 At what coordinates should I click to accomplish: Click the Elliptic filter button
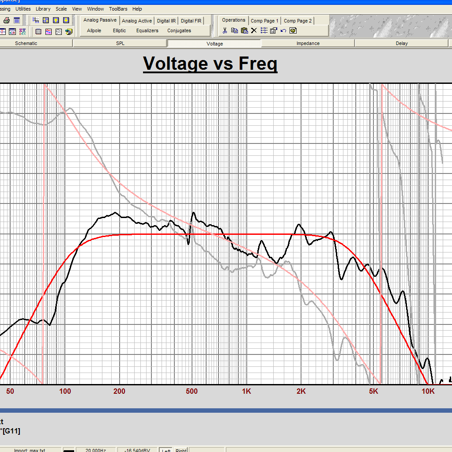tap(119, 30)
